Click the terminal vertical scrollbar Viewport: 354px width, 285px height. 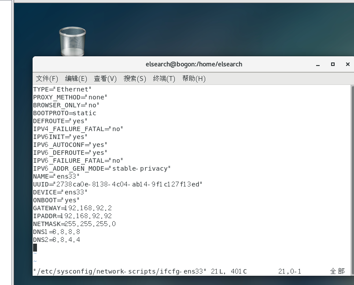pyautogui.click(x=352, y=180)
